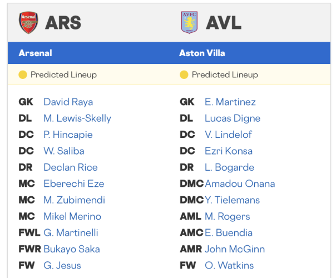
Task: Open E. Martinez goalkeeper link
Action: tap(230, 102)
